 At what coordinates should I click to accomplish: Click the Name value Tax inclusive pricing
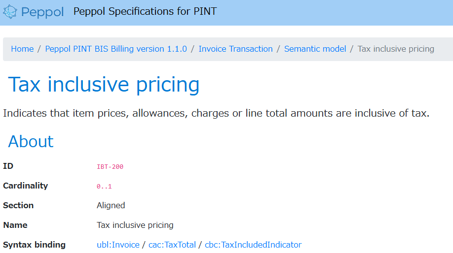point(135,225)
